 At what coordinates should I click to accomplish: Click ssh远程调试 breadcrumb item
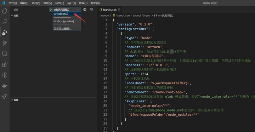tap(165, 16)
